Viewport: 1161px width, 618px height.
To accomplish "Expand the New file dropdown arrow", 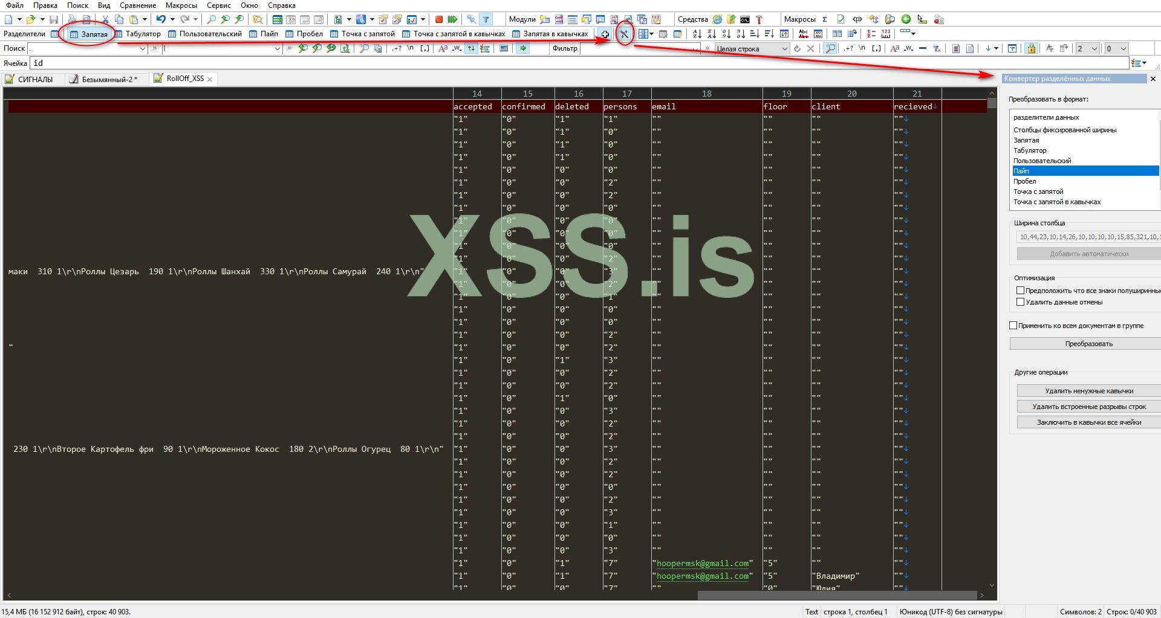I will tap(19, 19).
